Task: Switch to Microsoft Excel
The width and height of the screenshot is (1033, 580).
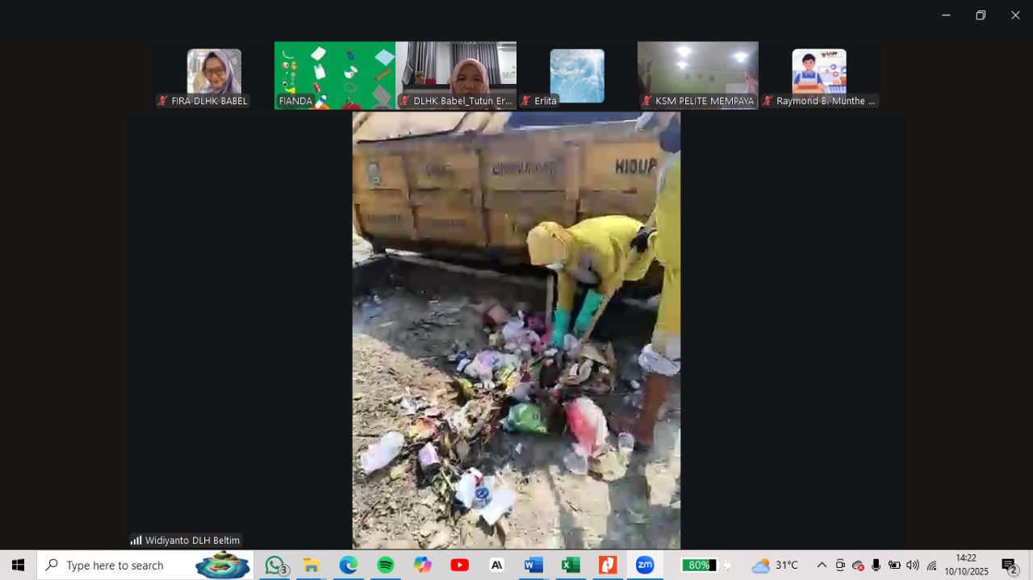Action: tap(571, 565)
